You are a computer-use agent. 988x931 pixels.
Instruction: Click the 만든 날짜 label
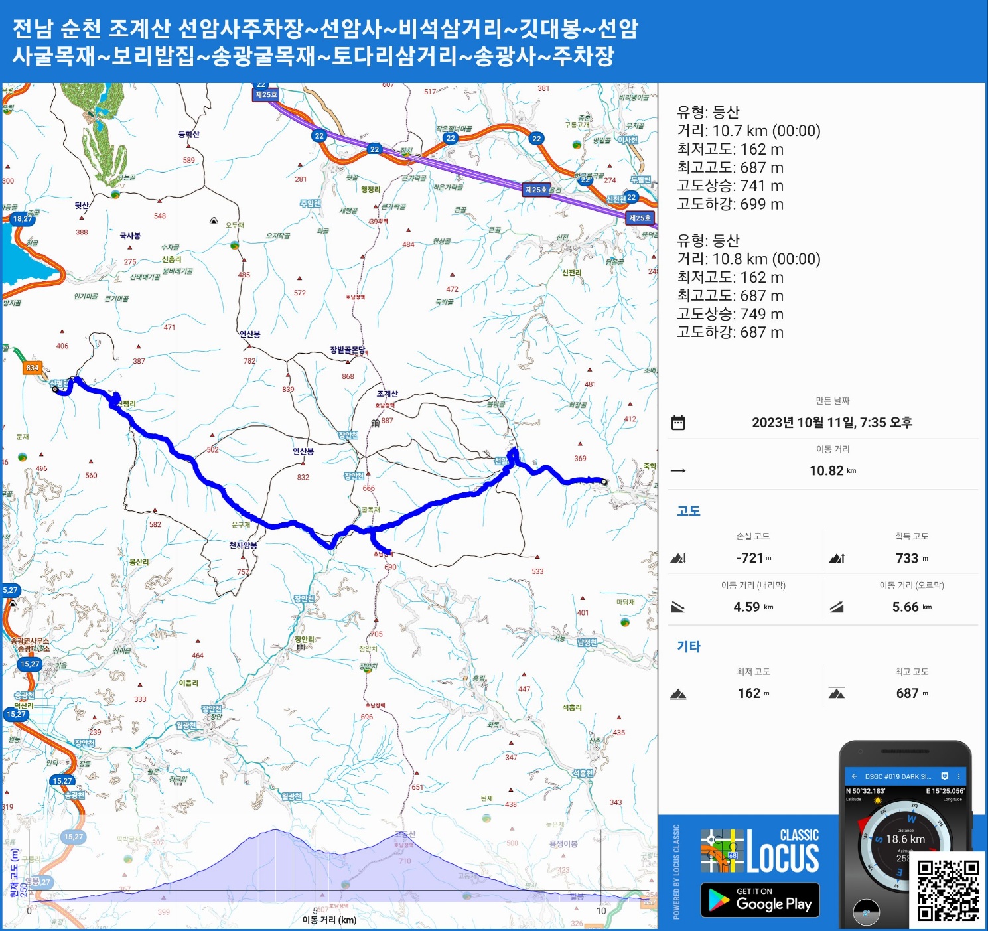[832, 401]
